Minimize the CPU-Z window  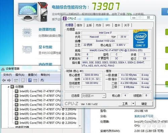tap(134, 17)
